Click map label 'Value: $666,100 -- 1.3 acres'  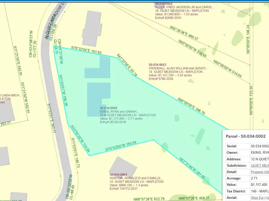[x=129, y=185]
